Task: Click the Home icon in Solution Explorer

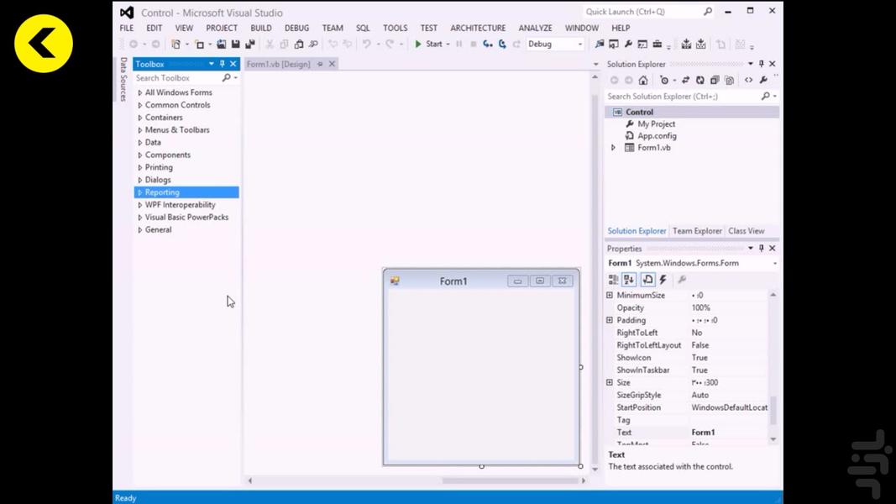Action: (643, 81)
